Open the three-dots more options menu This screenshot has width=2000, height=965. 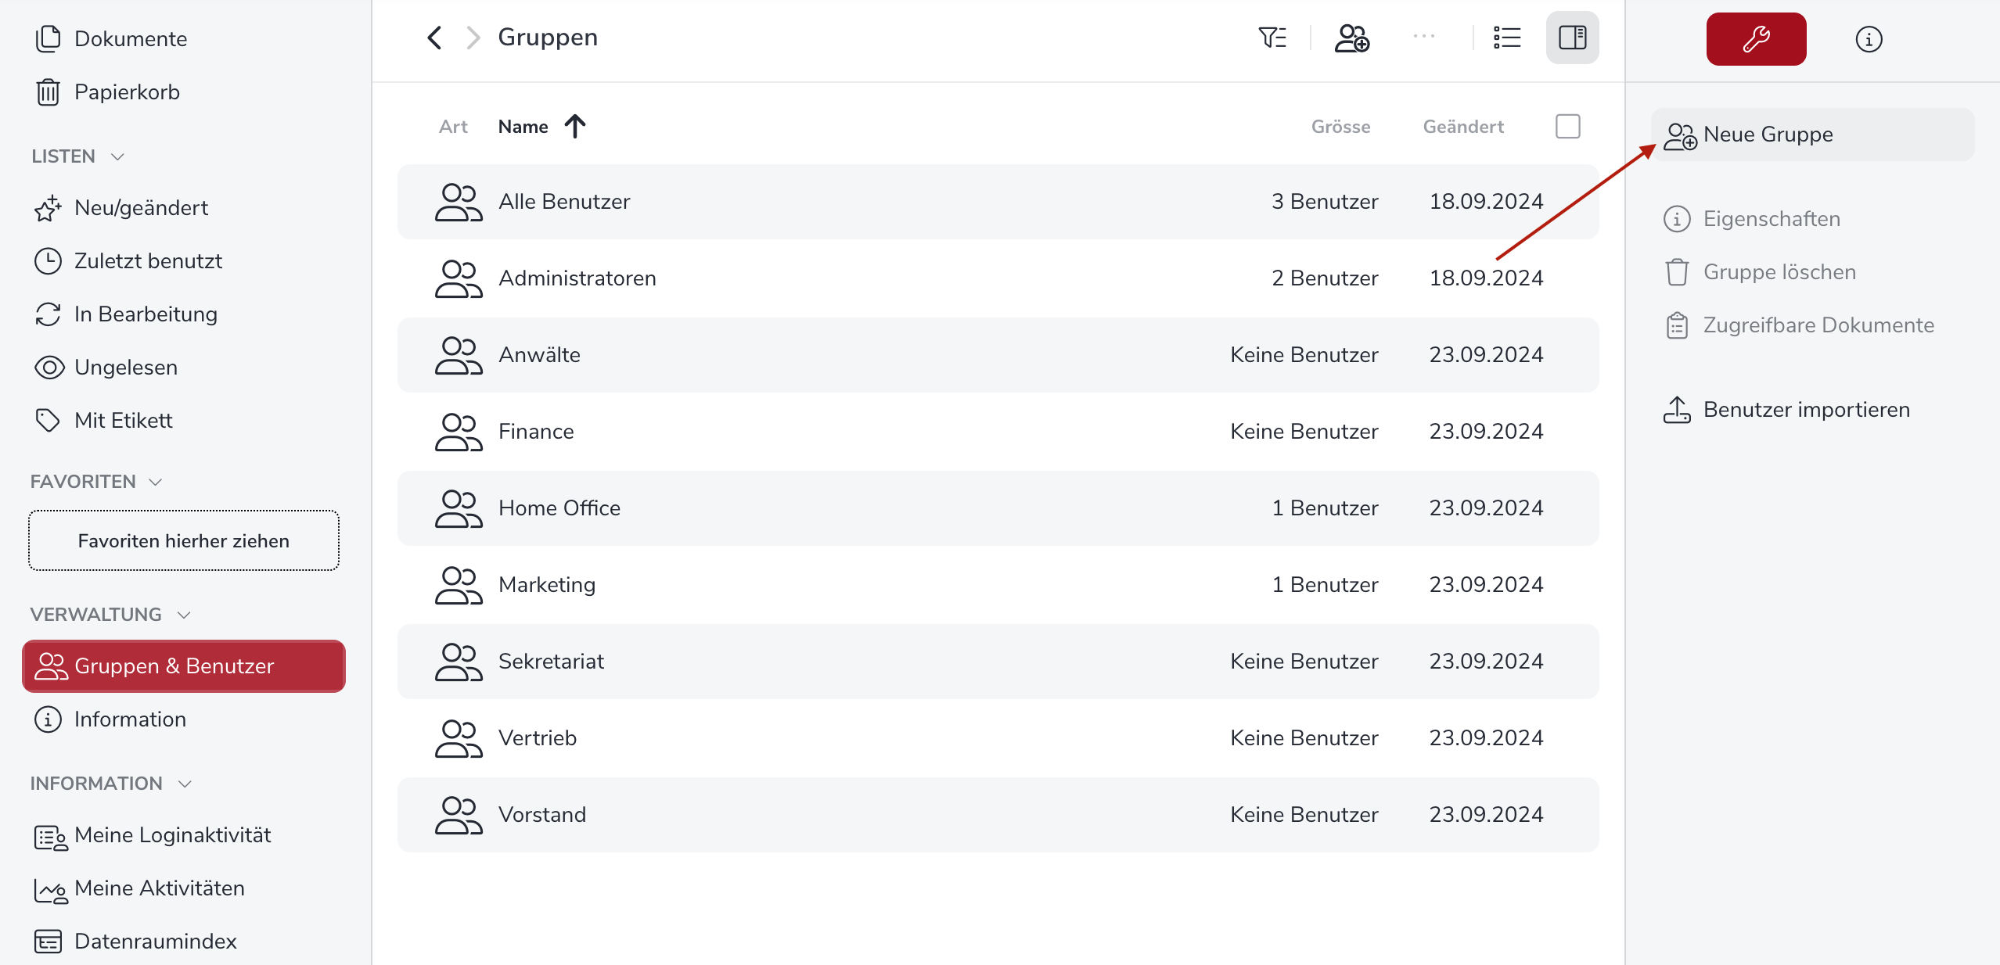tap(1424, 36)
